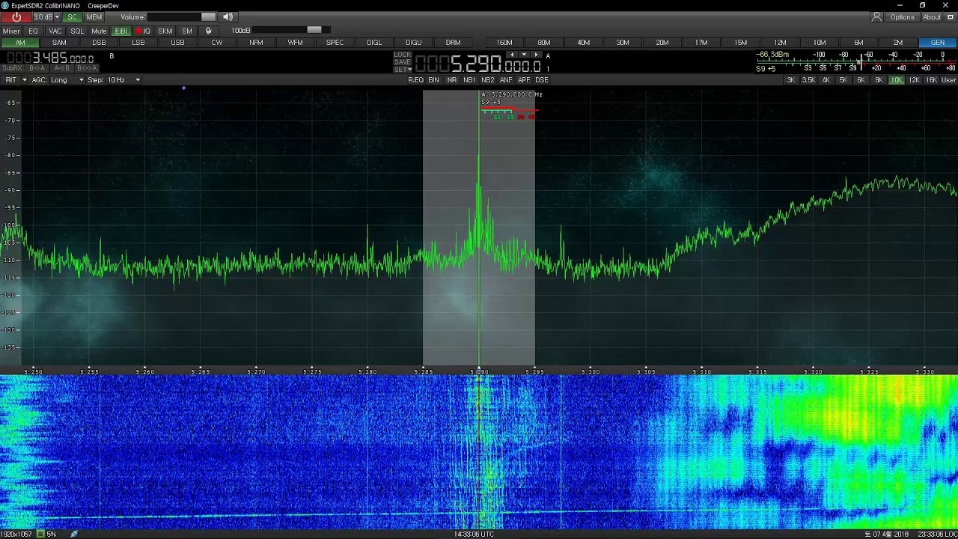The width and height of the screenshot is (958, 539).
Task: Toggle the EiBi schedule button
Action: coord(120,31)
